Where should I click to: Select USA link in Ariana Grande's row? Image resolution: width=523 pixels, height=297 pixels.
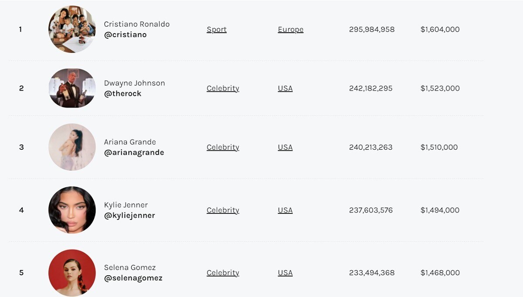[x=285, y=147]
